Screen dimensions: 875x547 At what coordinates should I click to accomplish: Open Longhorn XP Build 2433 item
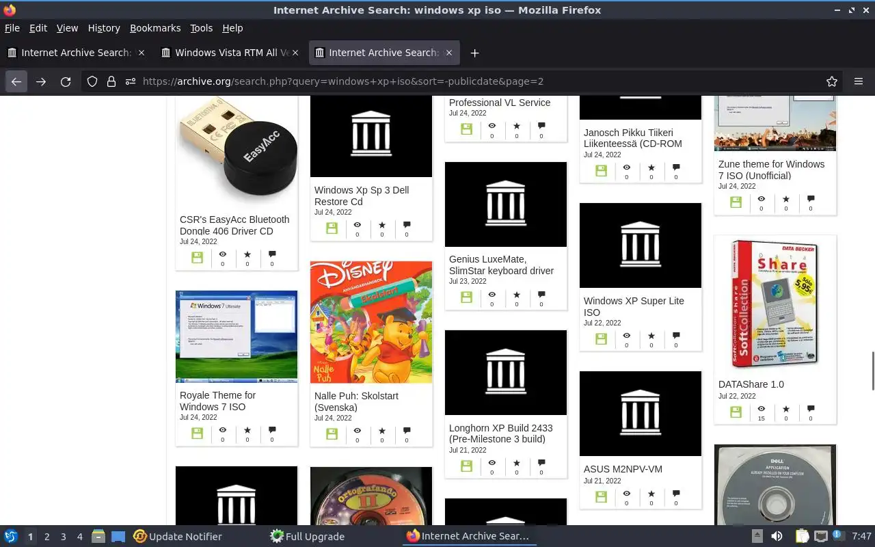[500, 433]
